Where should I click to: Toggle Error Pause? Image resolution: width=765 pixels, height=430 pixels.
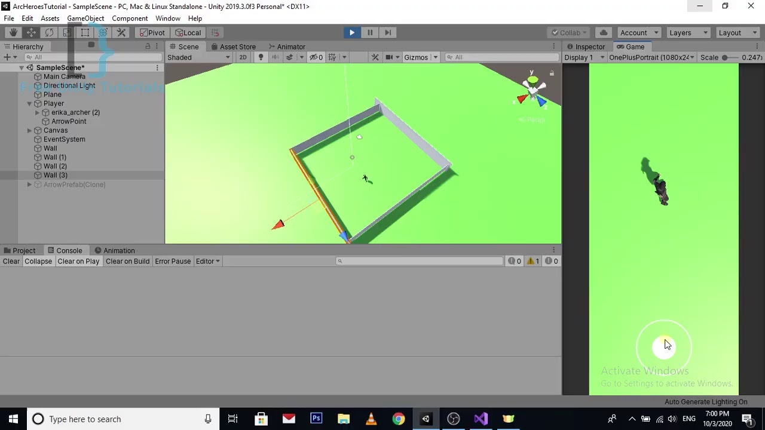coord(173,261)
